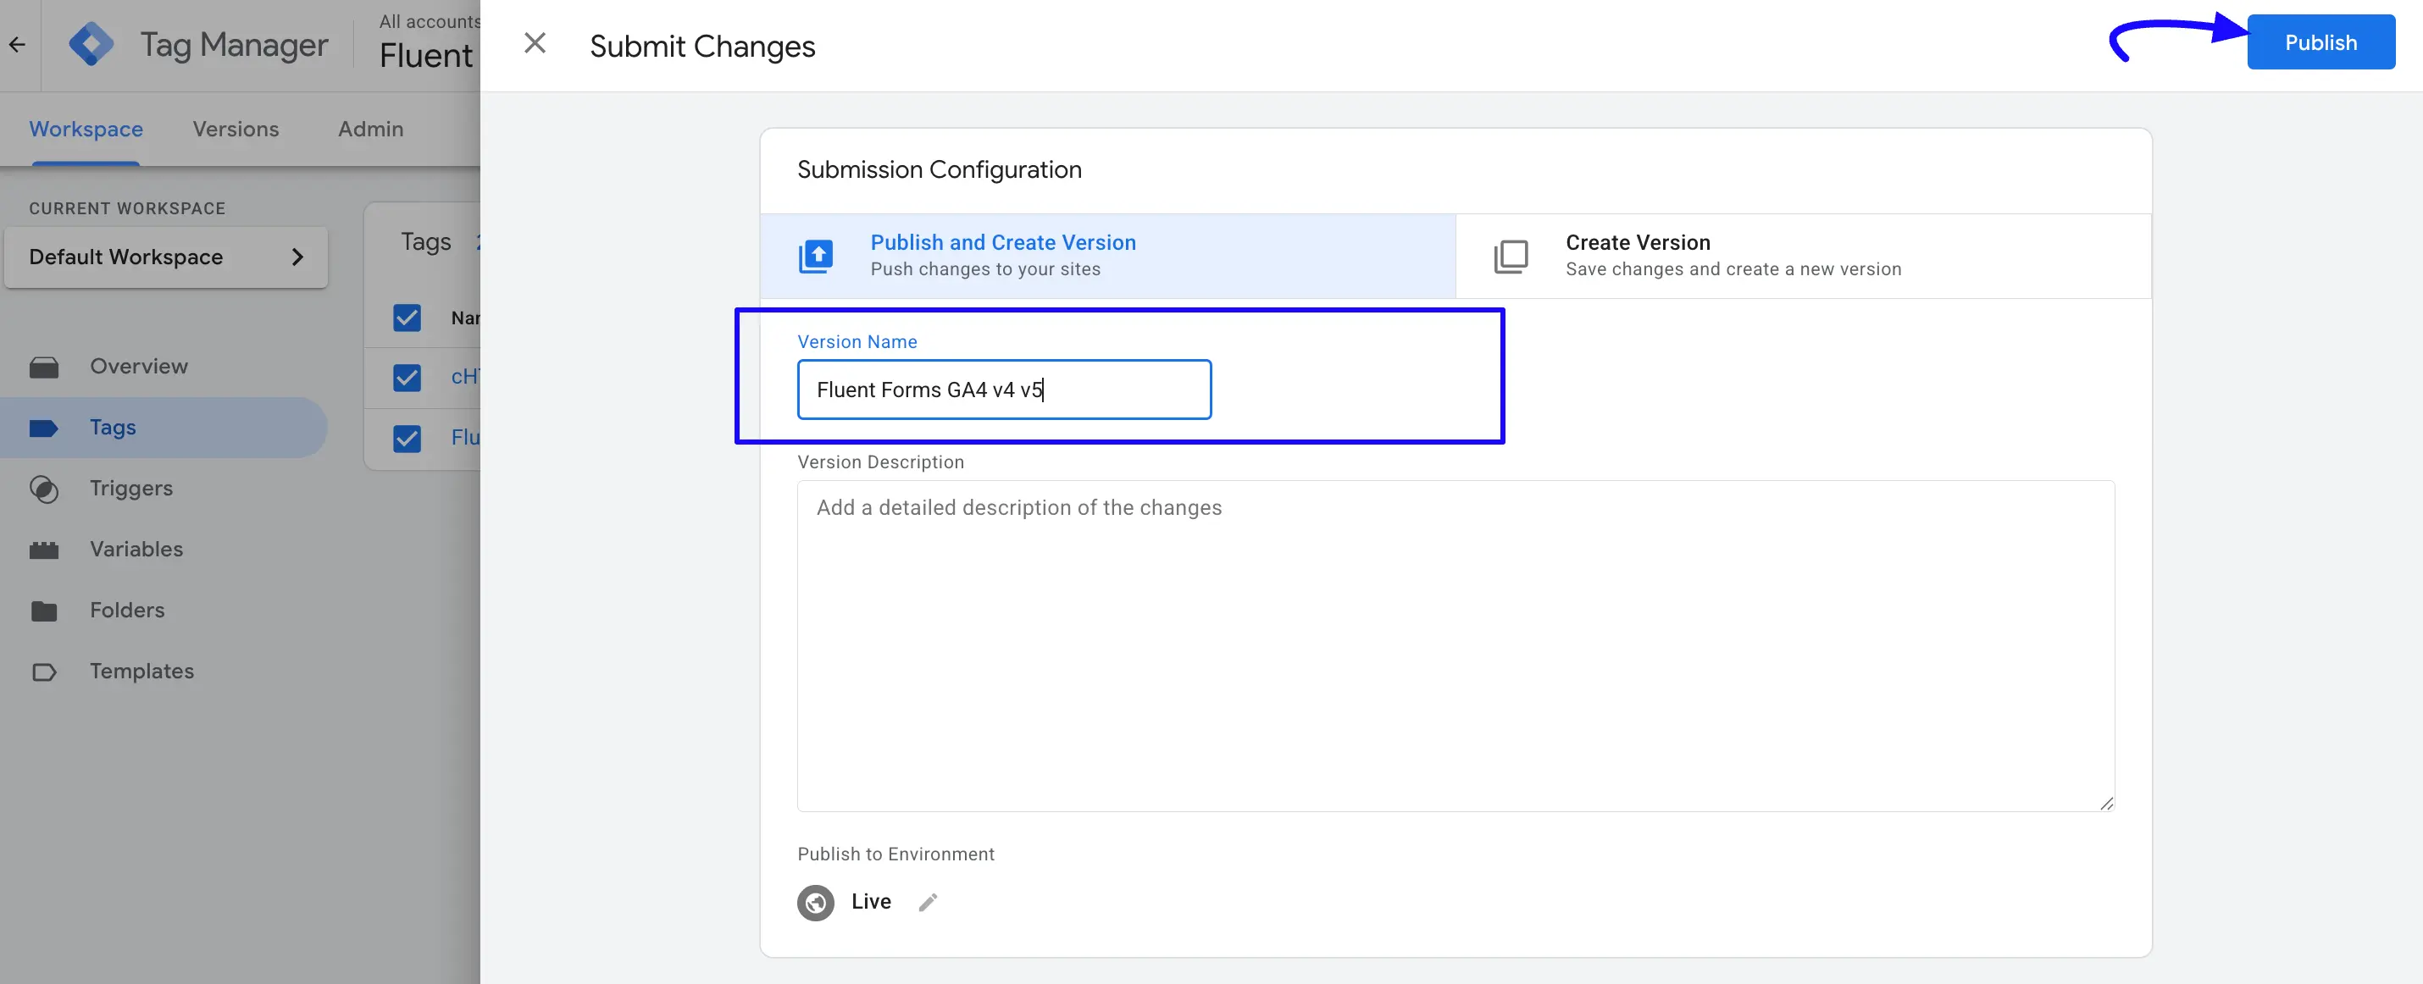2423x984 pixels.
Task: Click the Templates outline label icon
Action: (x=43, y=672)
